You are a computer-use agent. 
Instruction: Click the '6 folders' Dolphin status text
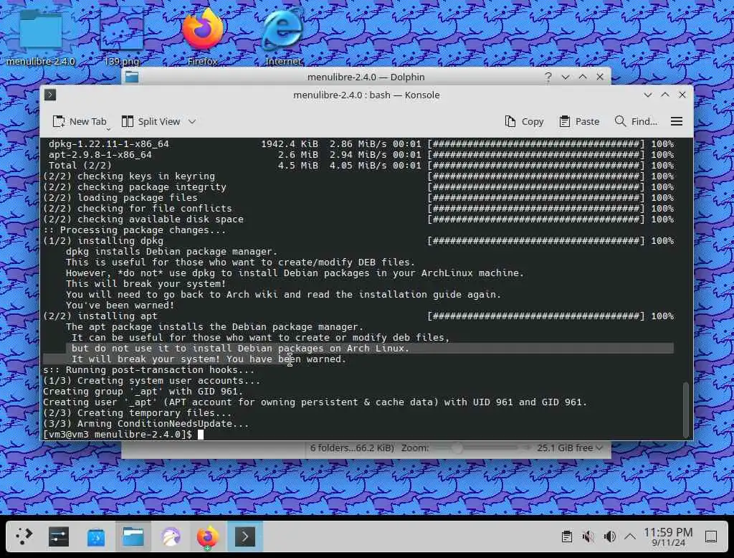[351, 448]
